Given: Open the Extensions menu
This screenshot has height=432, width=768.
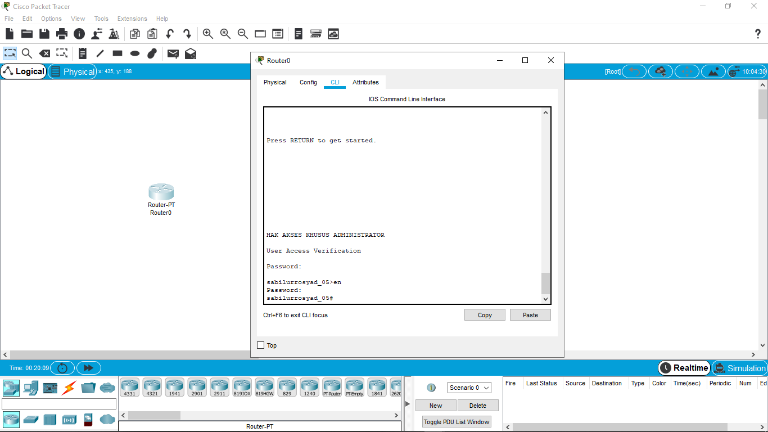Looking at the screenshot, I should click(132, 19).
